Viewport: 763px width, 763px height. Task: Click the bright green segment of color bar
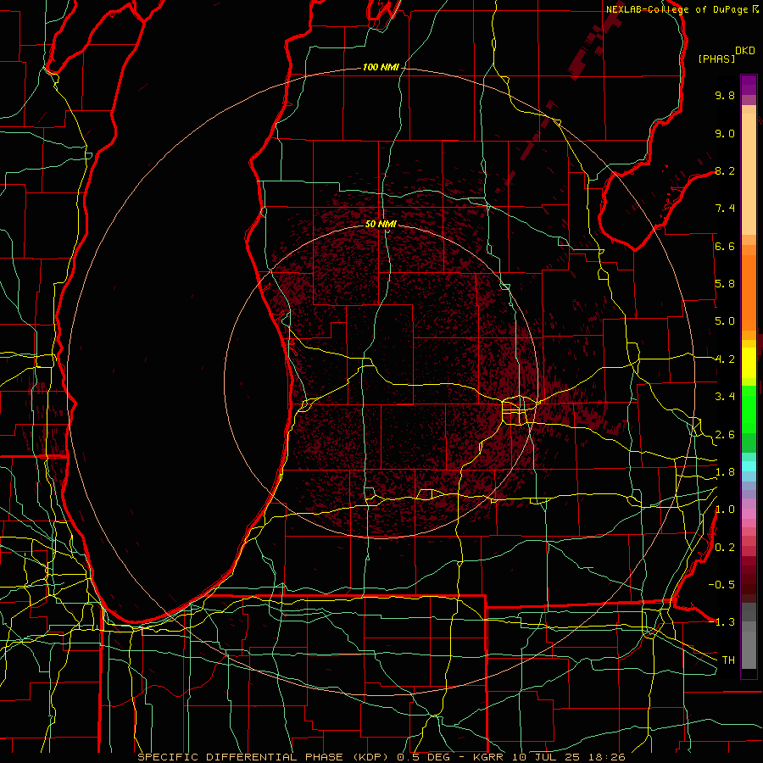749,409
